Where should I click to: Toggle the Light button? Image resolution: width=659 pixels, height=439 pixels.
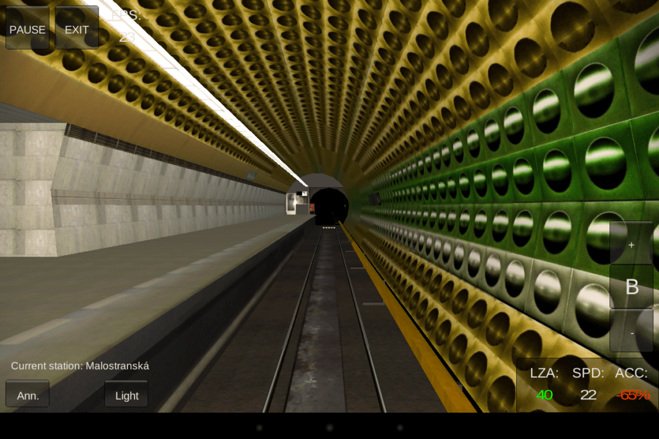click(126, 394)
